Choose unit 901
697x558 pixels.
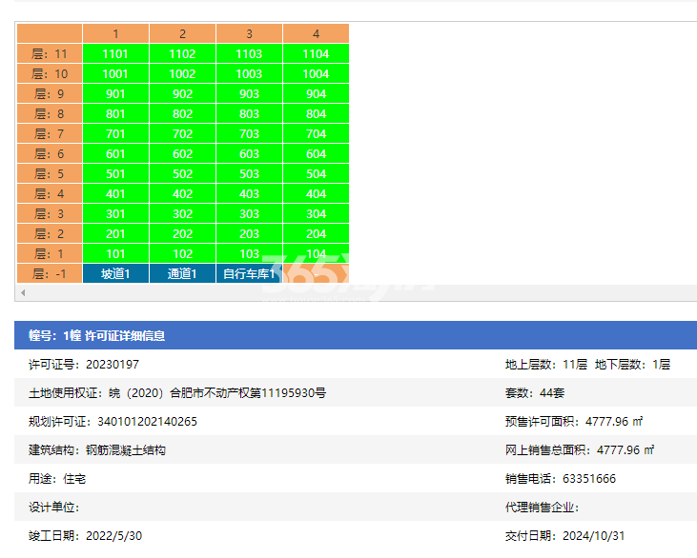pyautogui.click(x=115, y=93)
